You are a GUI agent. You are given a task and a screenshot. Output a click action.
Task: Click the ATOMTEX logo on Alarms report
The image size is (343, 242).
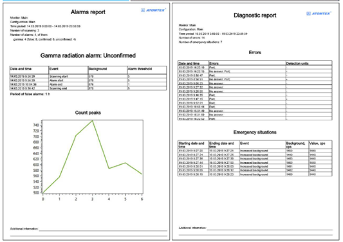tap(154, 10)
